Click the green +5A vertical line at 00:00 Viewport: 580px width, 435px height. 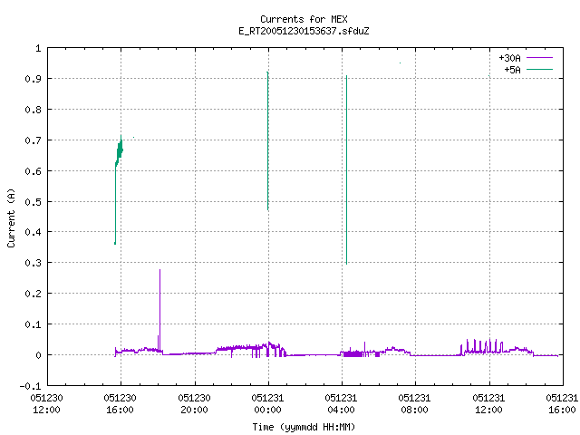268,141
